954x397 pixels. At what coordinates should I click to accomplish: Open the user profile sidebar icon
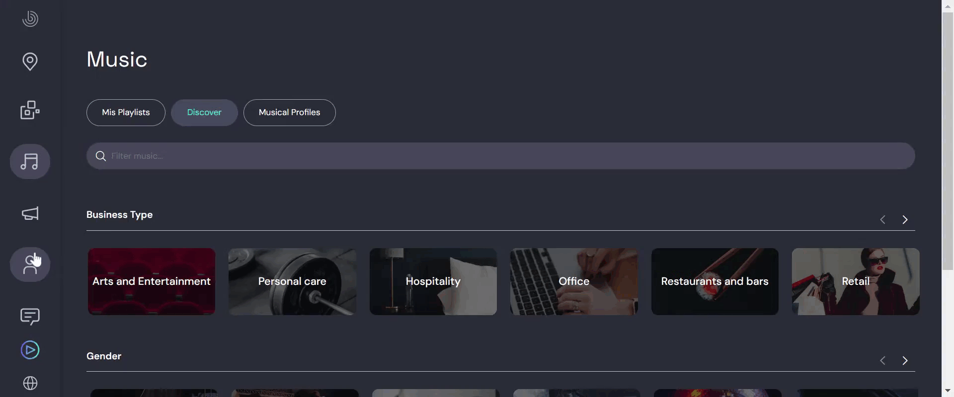coord(30,265)
